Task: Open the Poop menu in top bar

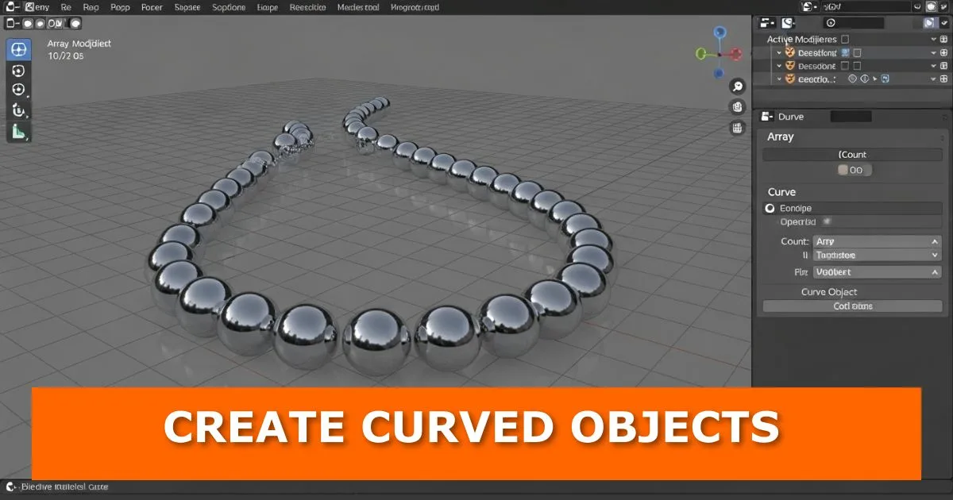Action: 120,7
